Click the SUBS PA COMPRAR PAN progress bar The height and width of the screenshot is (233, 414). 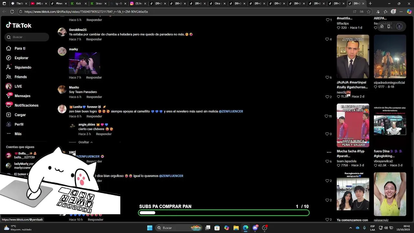pos(224,213)
